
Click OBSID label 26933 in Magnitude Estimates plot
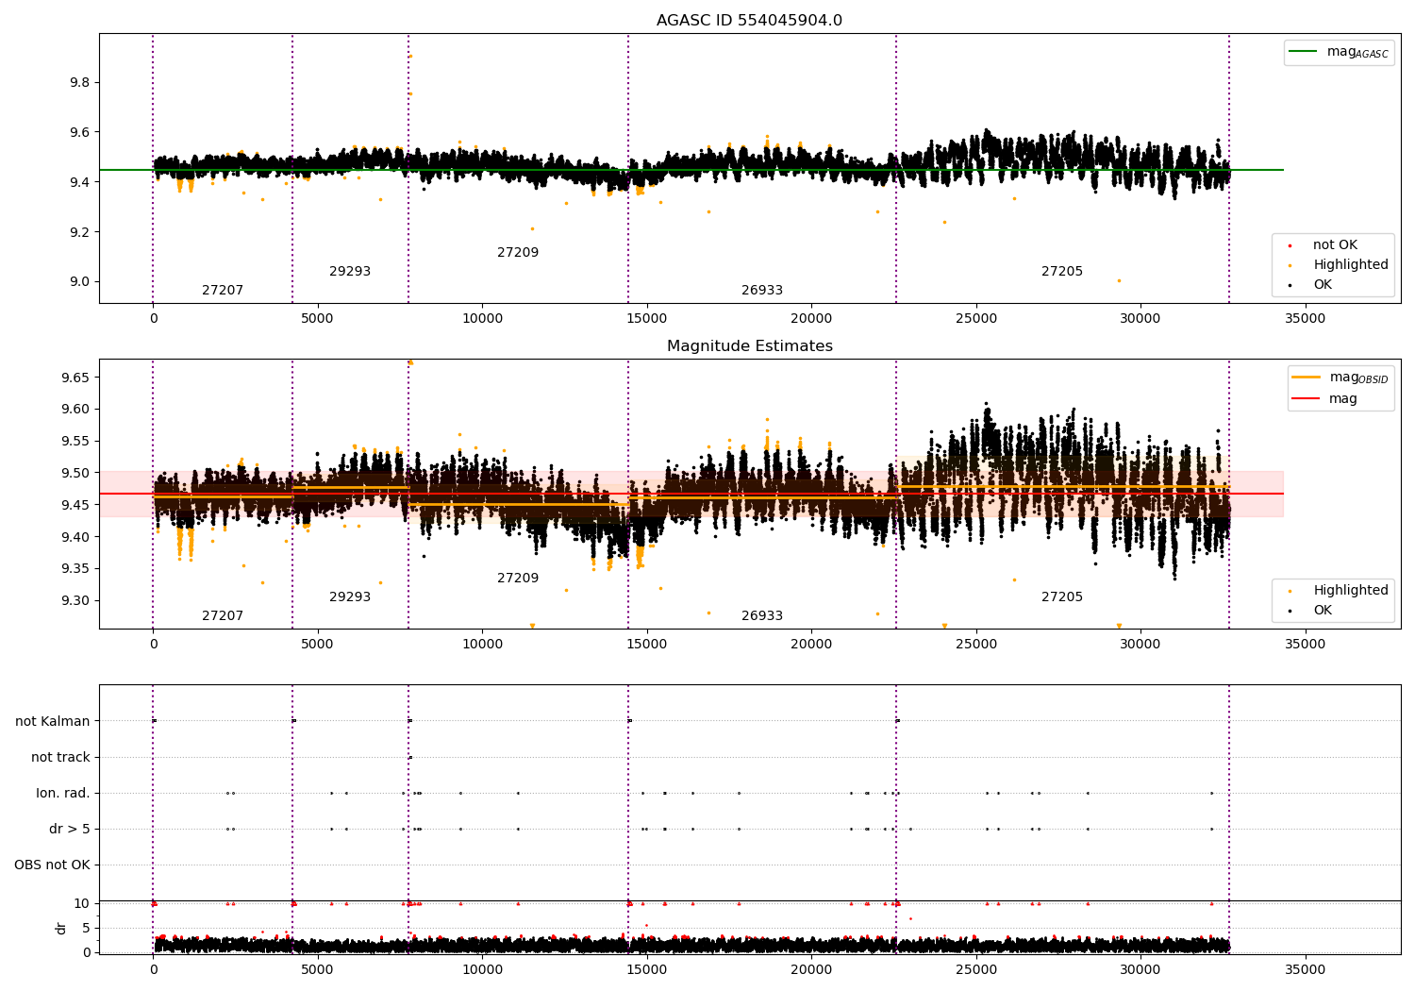coord(762,616)
